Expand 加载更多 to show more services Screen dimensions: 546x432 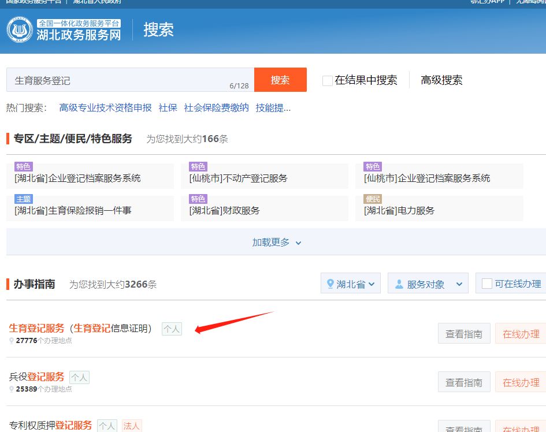point(276,243)
